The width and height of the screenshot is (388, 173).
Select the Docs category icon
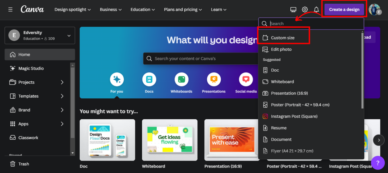pos(149,80)
